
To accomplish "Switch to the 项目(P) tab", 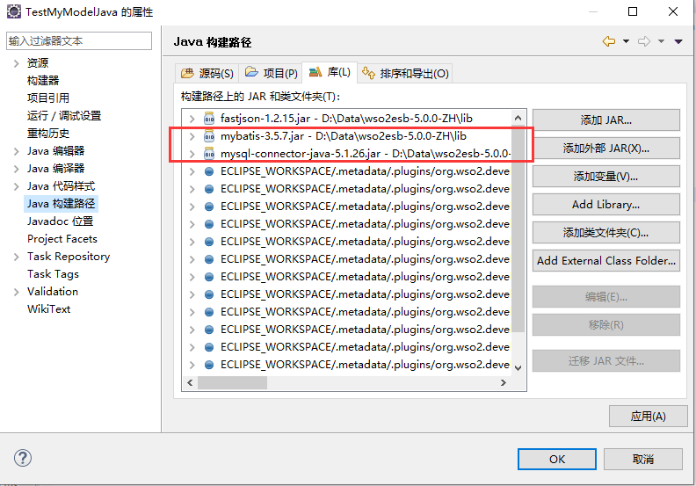I will coord(272,73).
